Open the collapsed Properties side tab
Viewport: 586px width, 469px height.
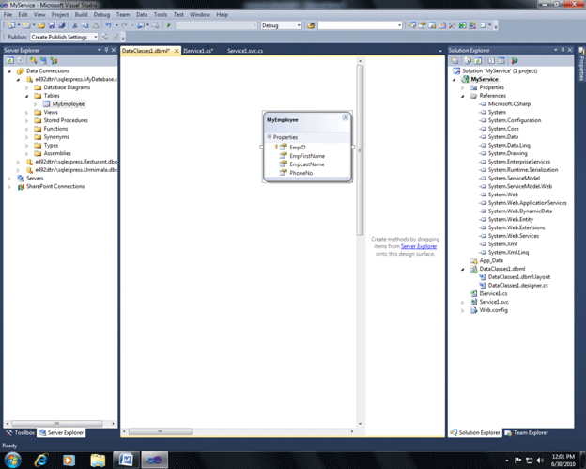point(581,64)
